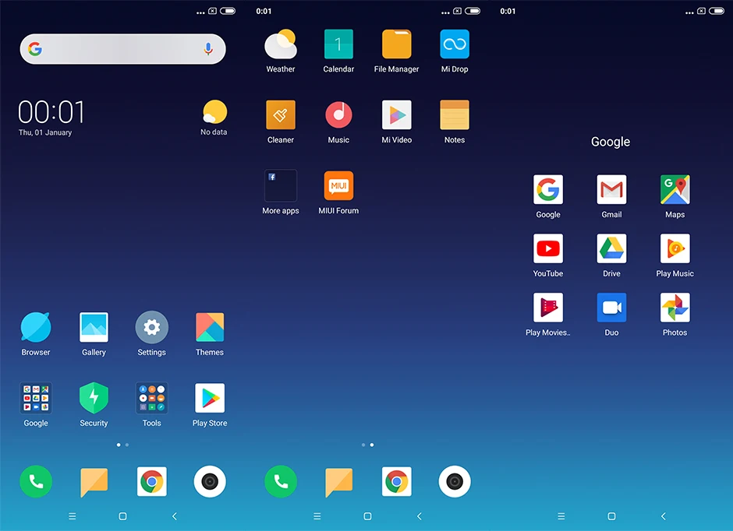Tap recents button on Google folder screen
This screenshot has width=733, height=531.
tap(561, 516)
